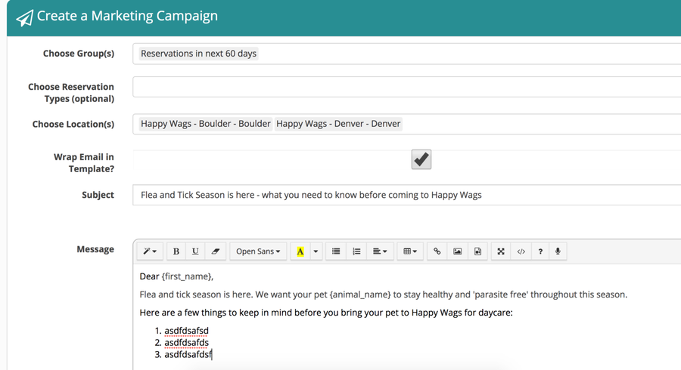Open the paragraph alignment dropdown
The height and width of the screenshot is (370, 681).
coord(380,251)
